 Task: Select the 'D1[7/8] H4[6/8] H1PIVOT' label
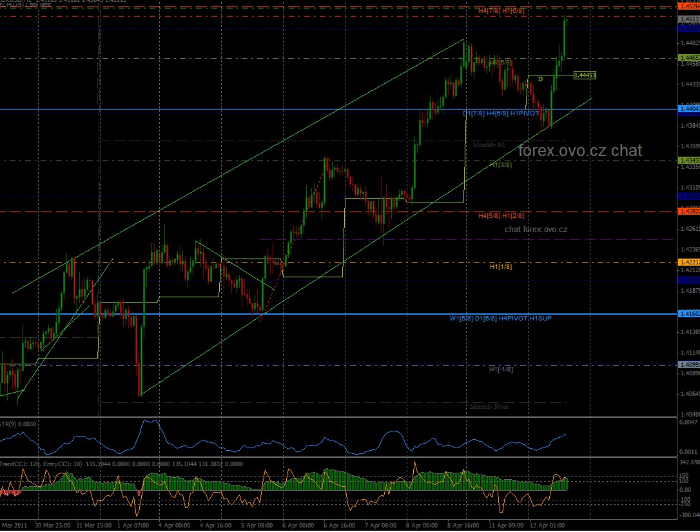click(x=500, y=113)
